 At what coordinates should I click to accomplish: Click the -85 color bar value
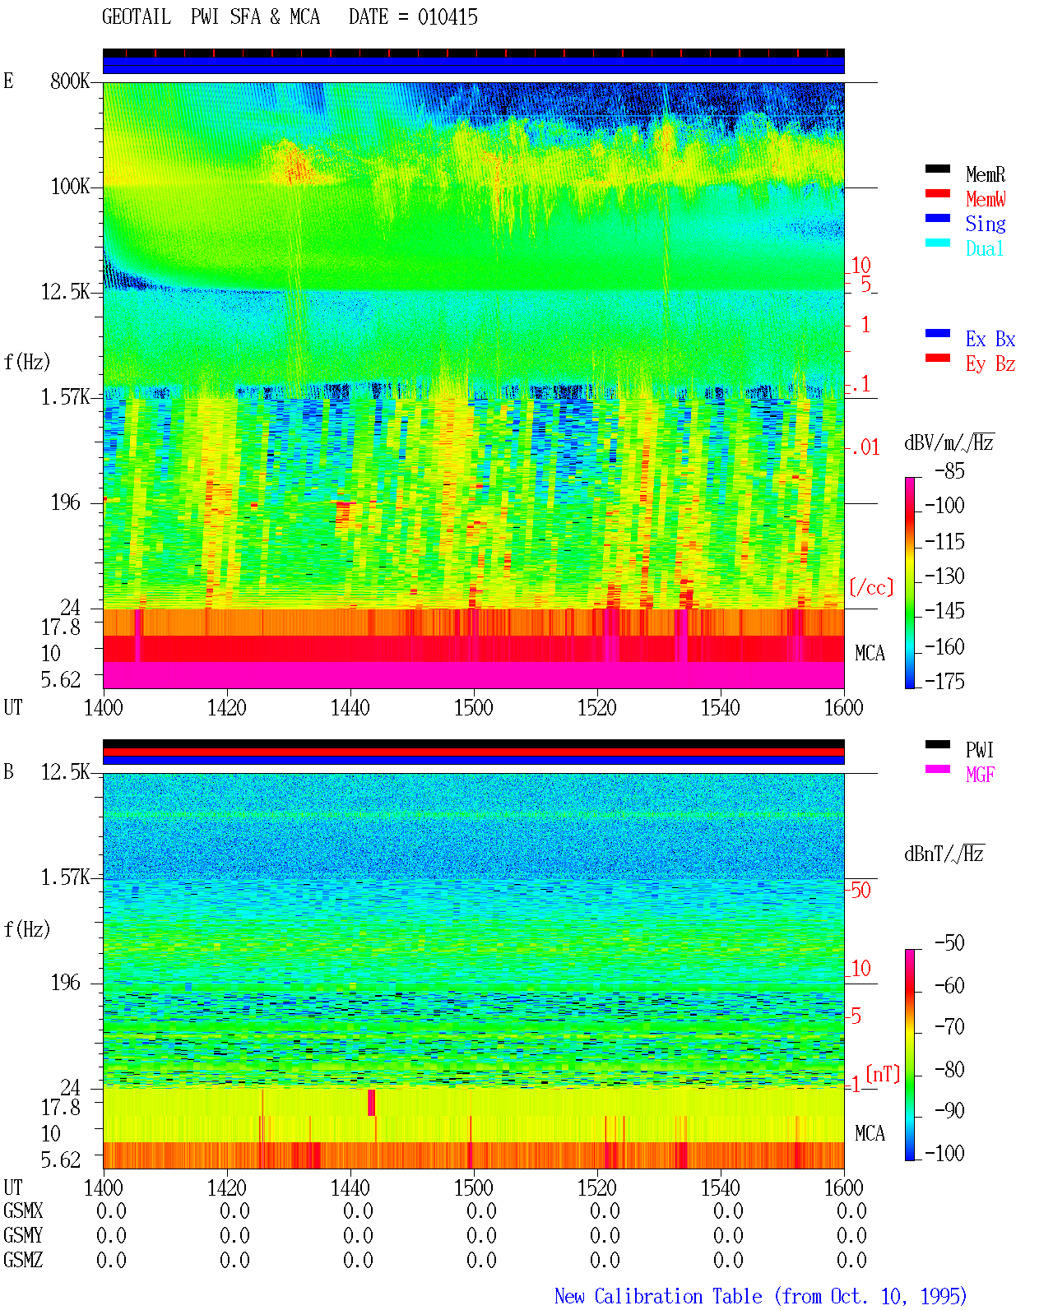tap(949, 471)
